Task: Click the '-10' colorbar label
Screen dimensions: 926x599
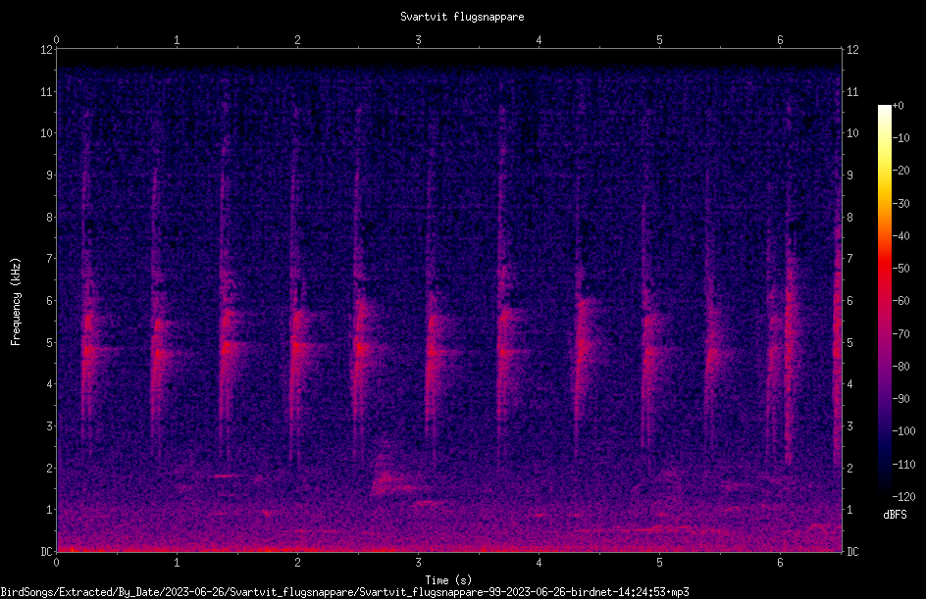Action: click(900, 138)
